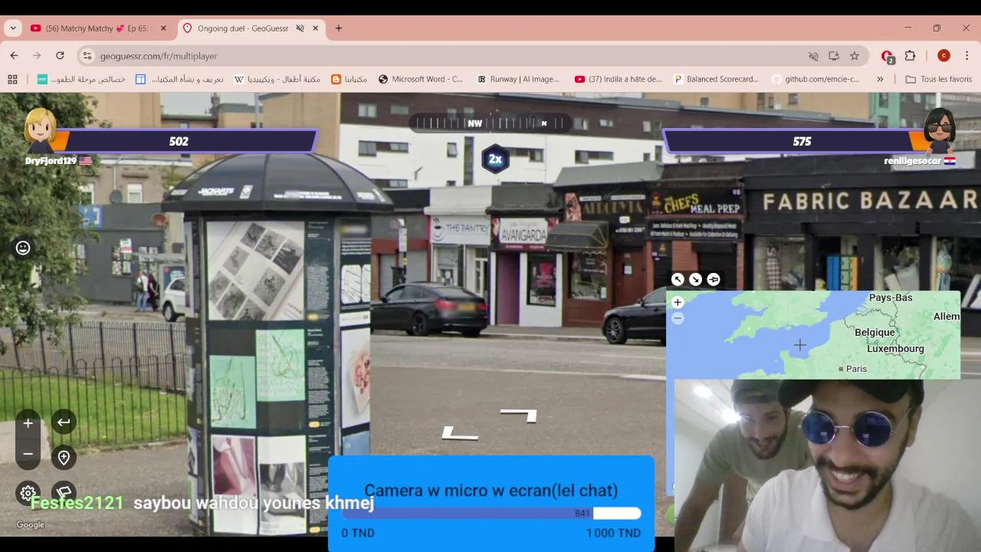
Task: Zoom in the street view with plus button
Action: click(28, 422)
